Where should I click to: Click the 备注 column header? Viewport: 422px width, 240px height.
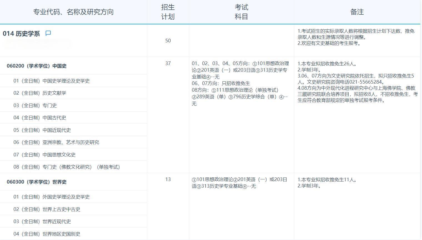pos(357,12)
